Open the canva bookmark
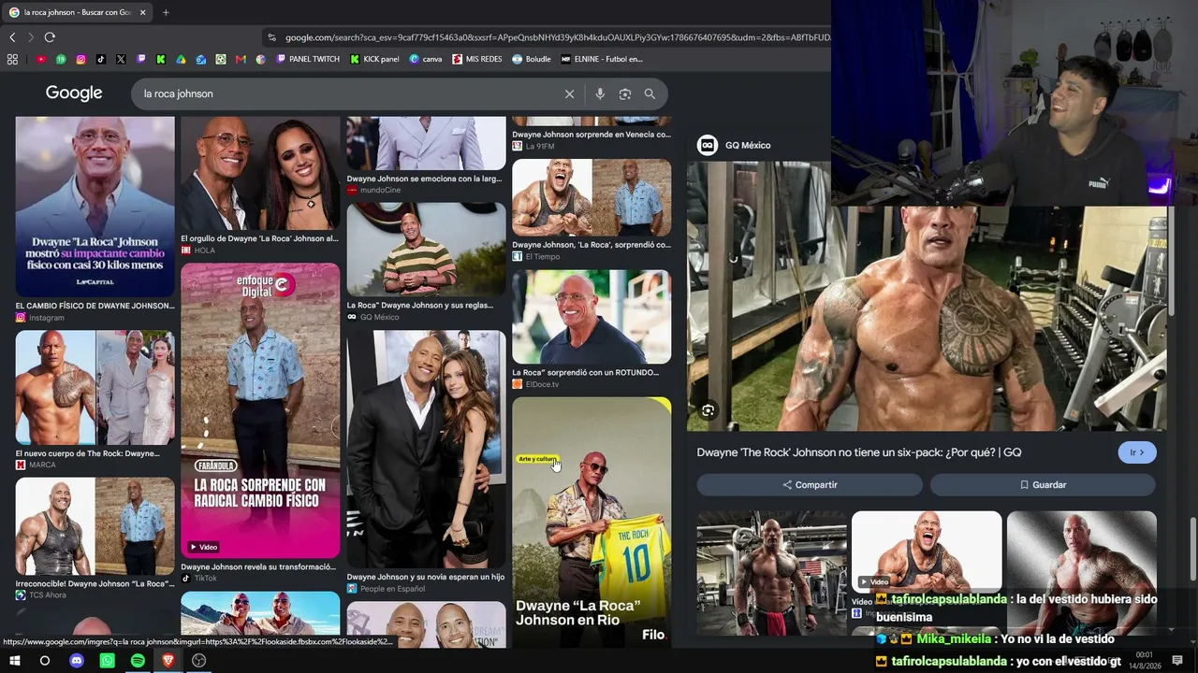1198x673 pixels. [426, 59]
